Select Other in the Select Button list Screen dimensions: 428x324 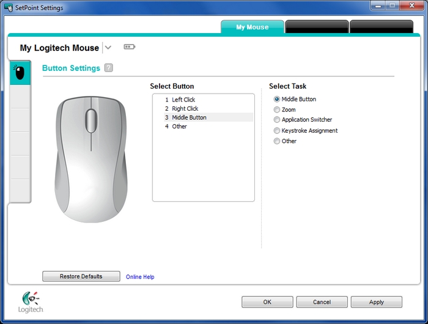coord(208,127)
